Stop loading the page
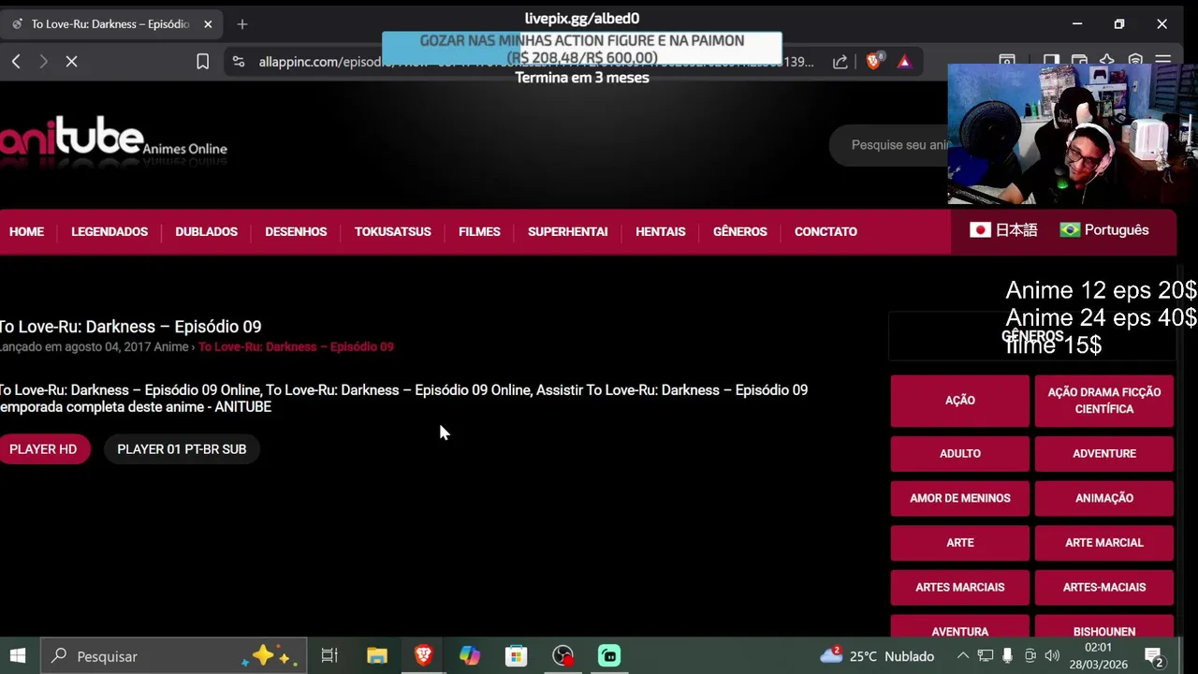The width and height of the screenshot is (1198, 674). click(71, 62)
